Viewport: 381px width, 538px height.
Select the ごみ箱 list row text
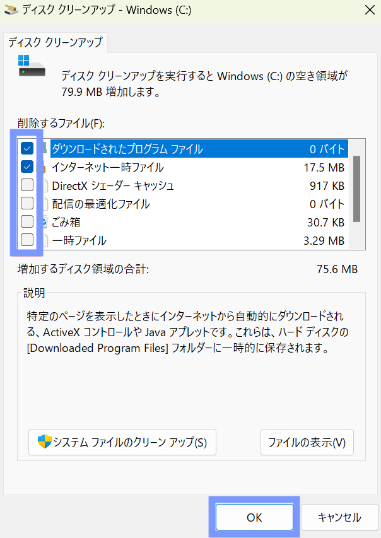click(66, 222)
